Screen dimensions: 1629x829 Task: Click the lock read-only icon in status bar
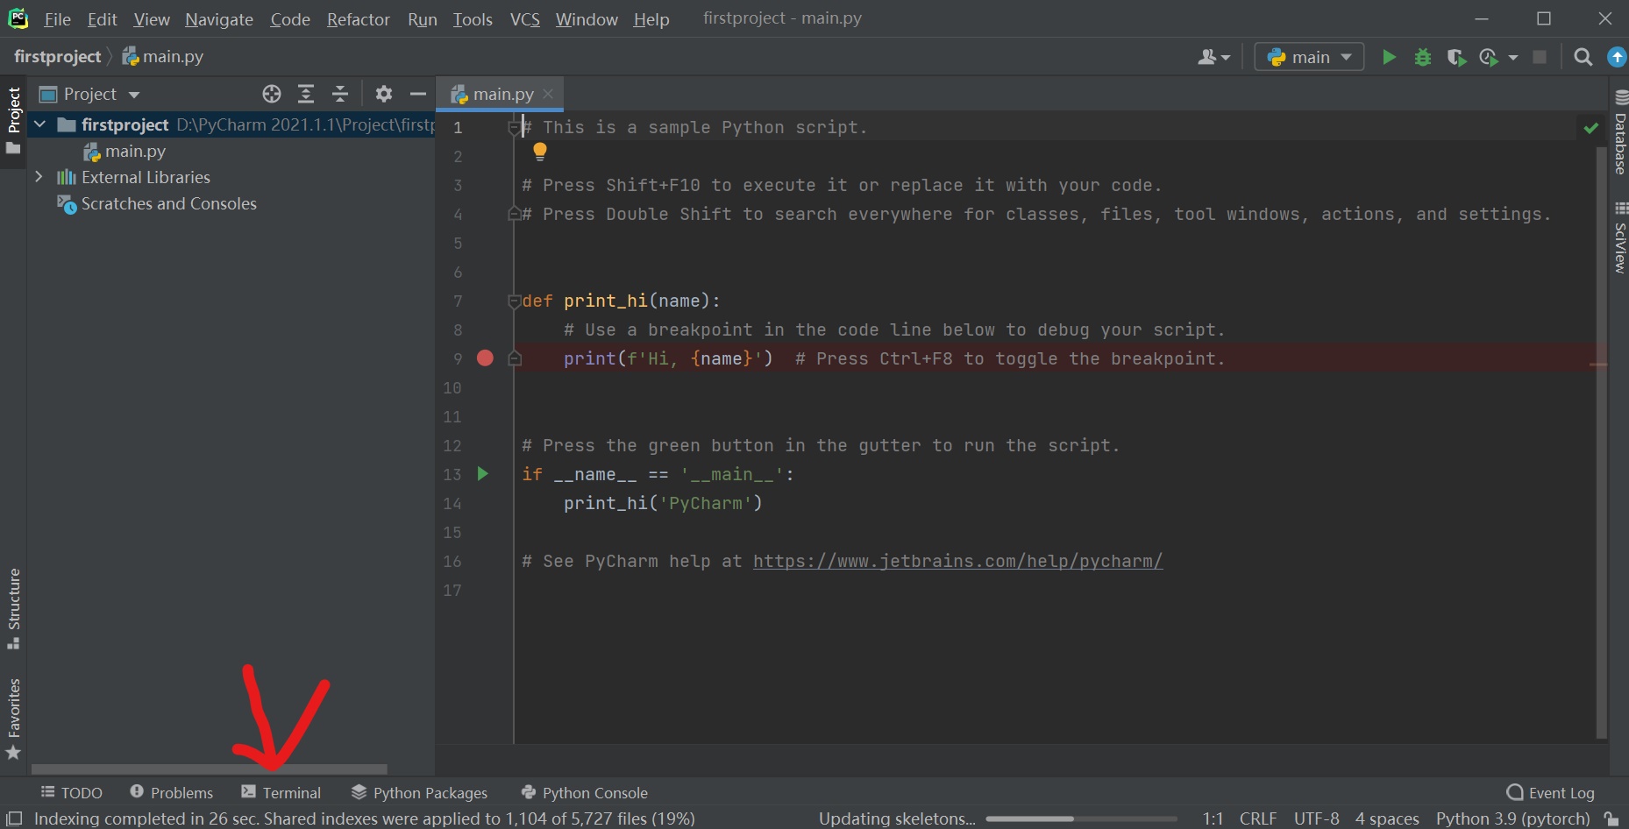pos(1611,818)
